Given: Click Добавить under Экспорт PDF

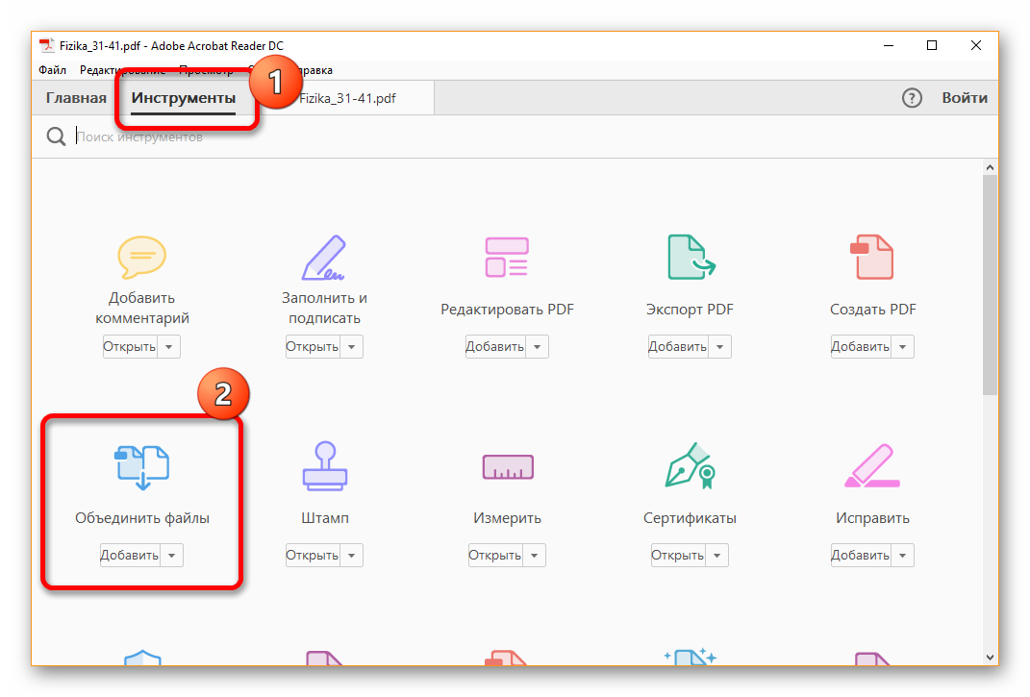Looking at the screenshot, I should click(x=678, y=347).
